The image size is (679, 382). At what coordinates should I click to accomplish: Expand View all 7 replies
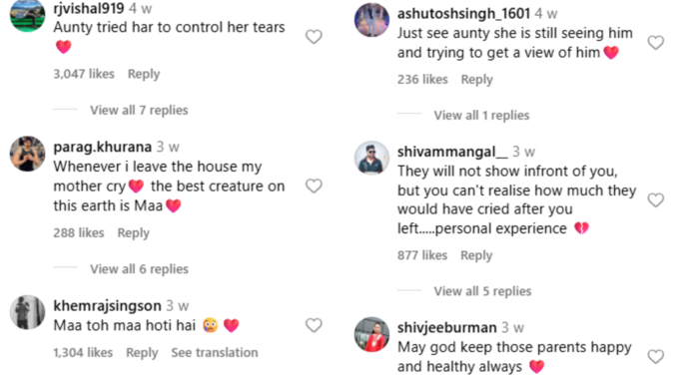[139, 111]
